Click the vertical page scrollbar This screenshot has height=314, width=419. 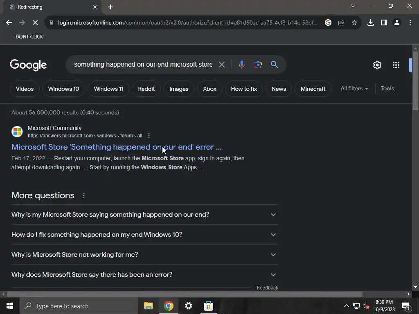click(415, 80)
